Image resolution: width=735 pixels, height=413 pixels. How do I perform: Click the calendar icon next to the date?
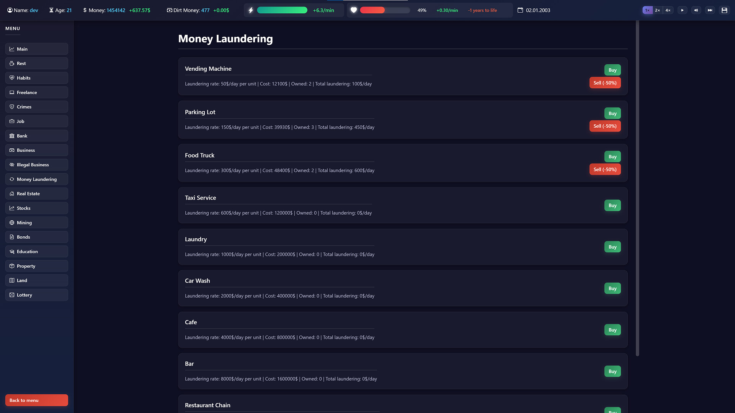(520, 10)
